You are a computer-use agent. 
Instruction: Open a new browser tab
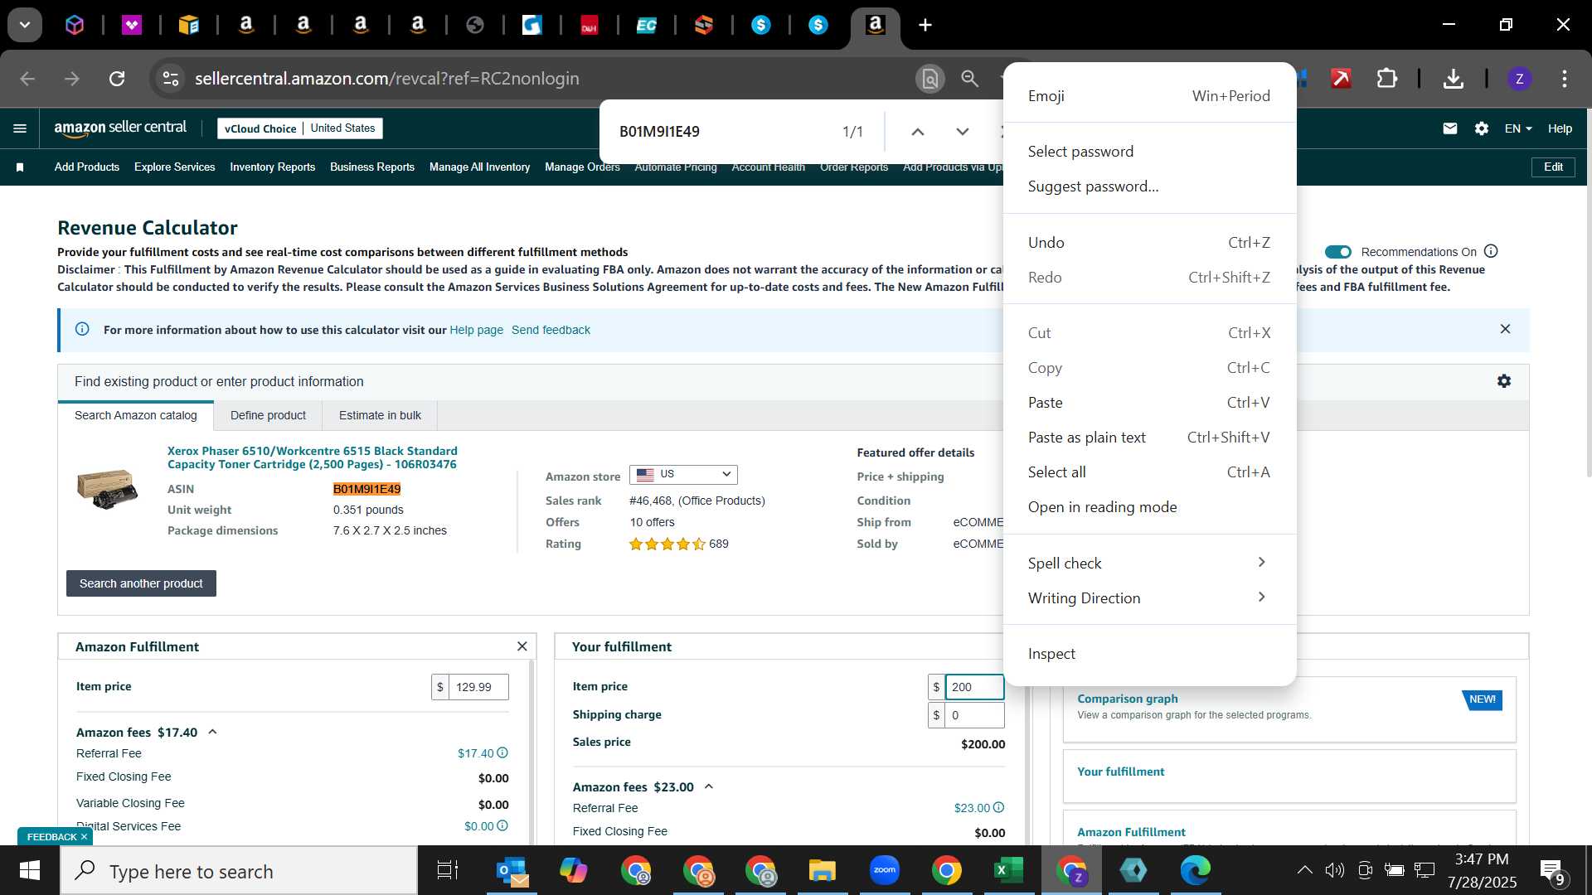point(925,25)
